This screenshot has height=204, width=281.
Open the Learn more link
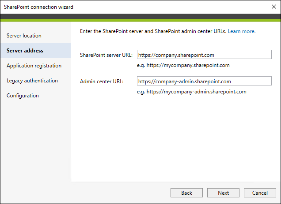242,31
